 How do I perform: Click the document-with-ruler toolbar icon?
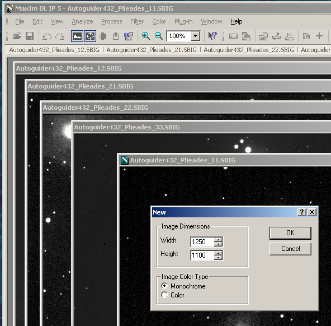pos(263,36)
